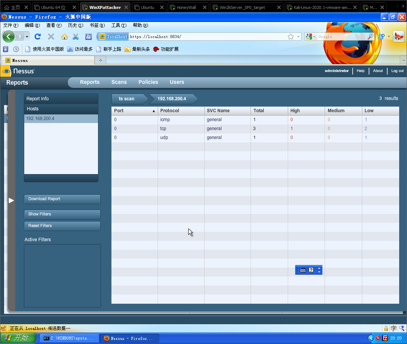The height and width of the screenshot is (344, 407).
Task: Open the 工具 menu
Action: click(119, 25)
